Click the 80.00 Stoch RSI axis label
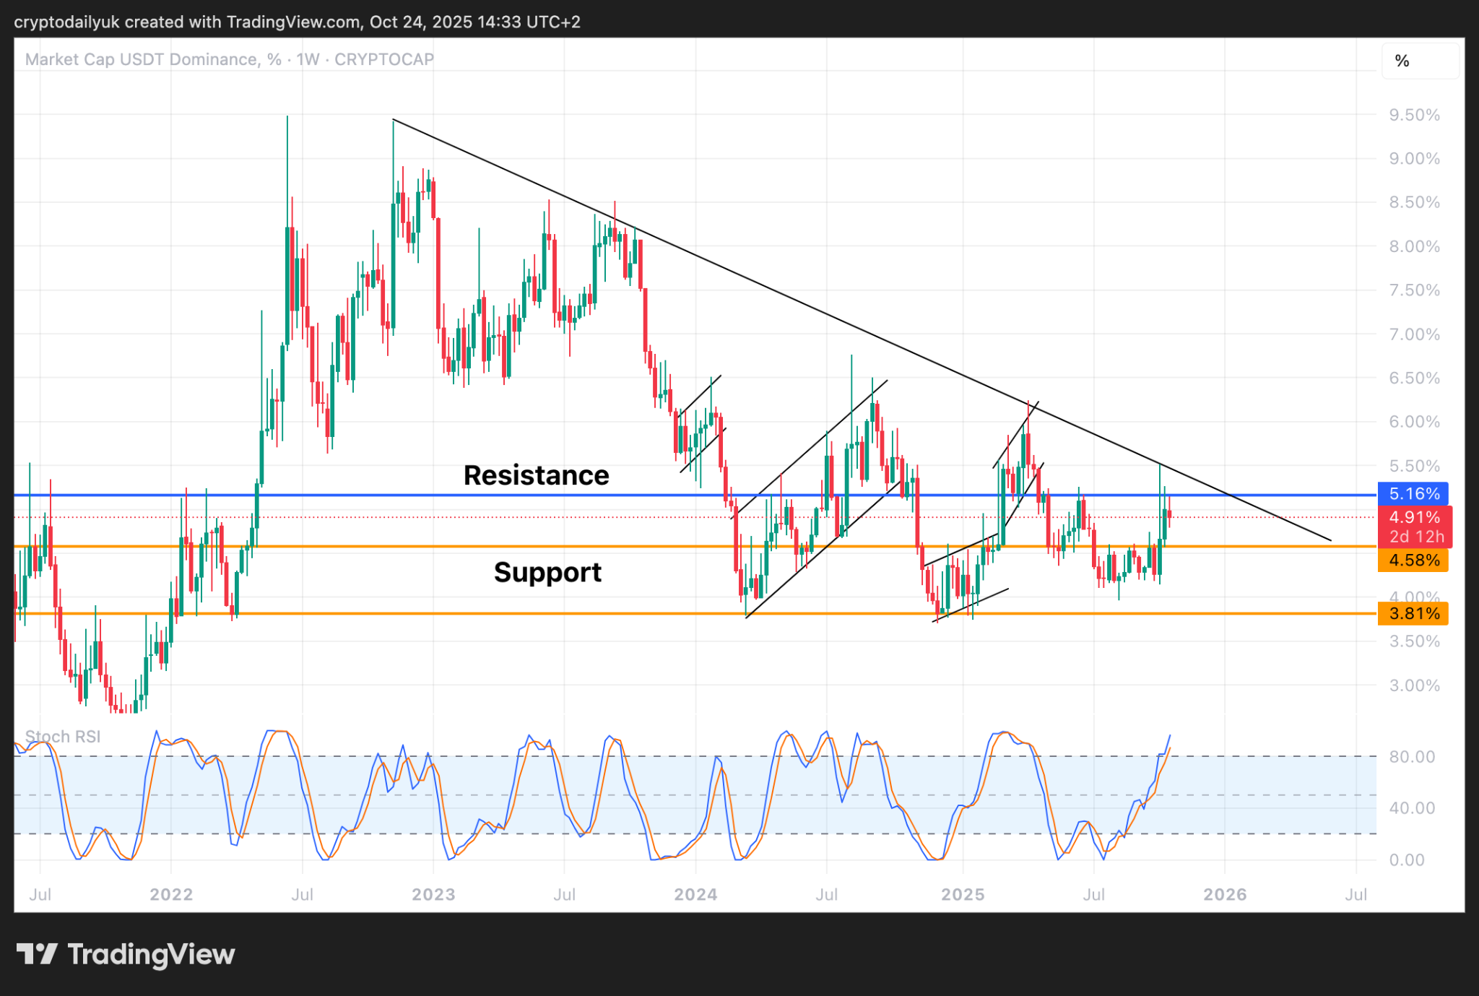1479x996 pixels. [1412, 757]
